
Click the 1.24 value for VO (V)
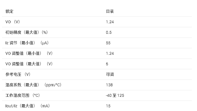coord(110,22)
